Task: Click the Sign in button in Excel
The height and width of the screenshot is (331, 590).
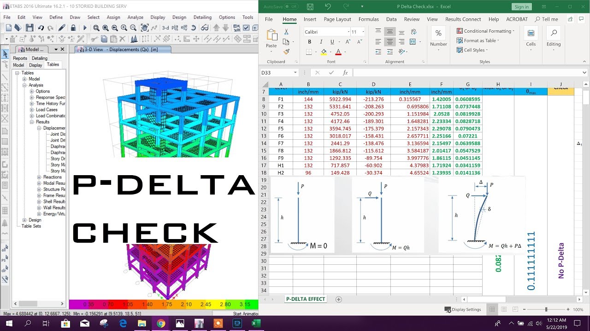Action: (521, 6)
